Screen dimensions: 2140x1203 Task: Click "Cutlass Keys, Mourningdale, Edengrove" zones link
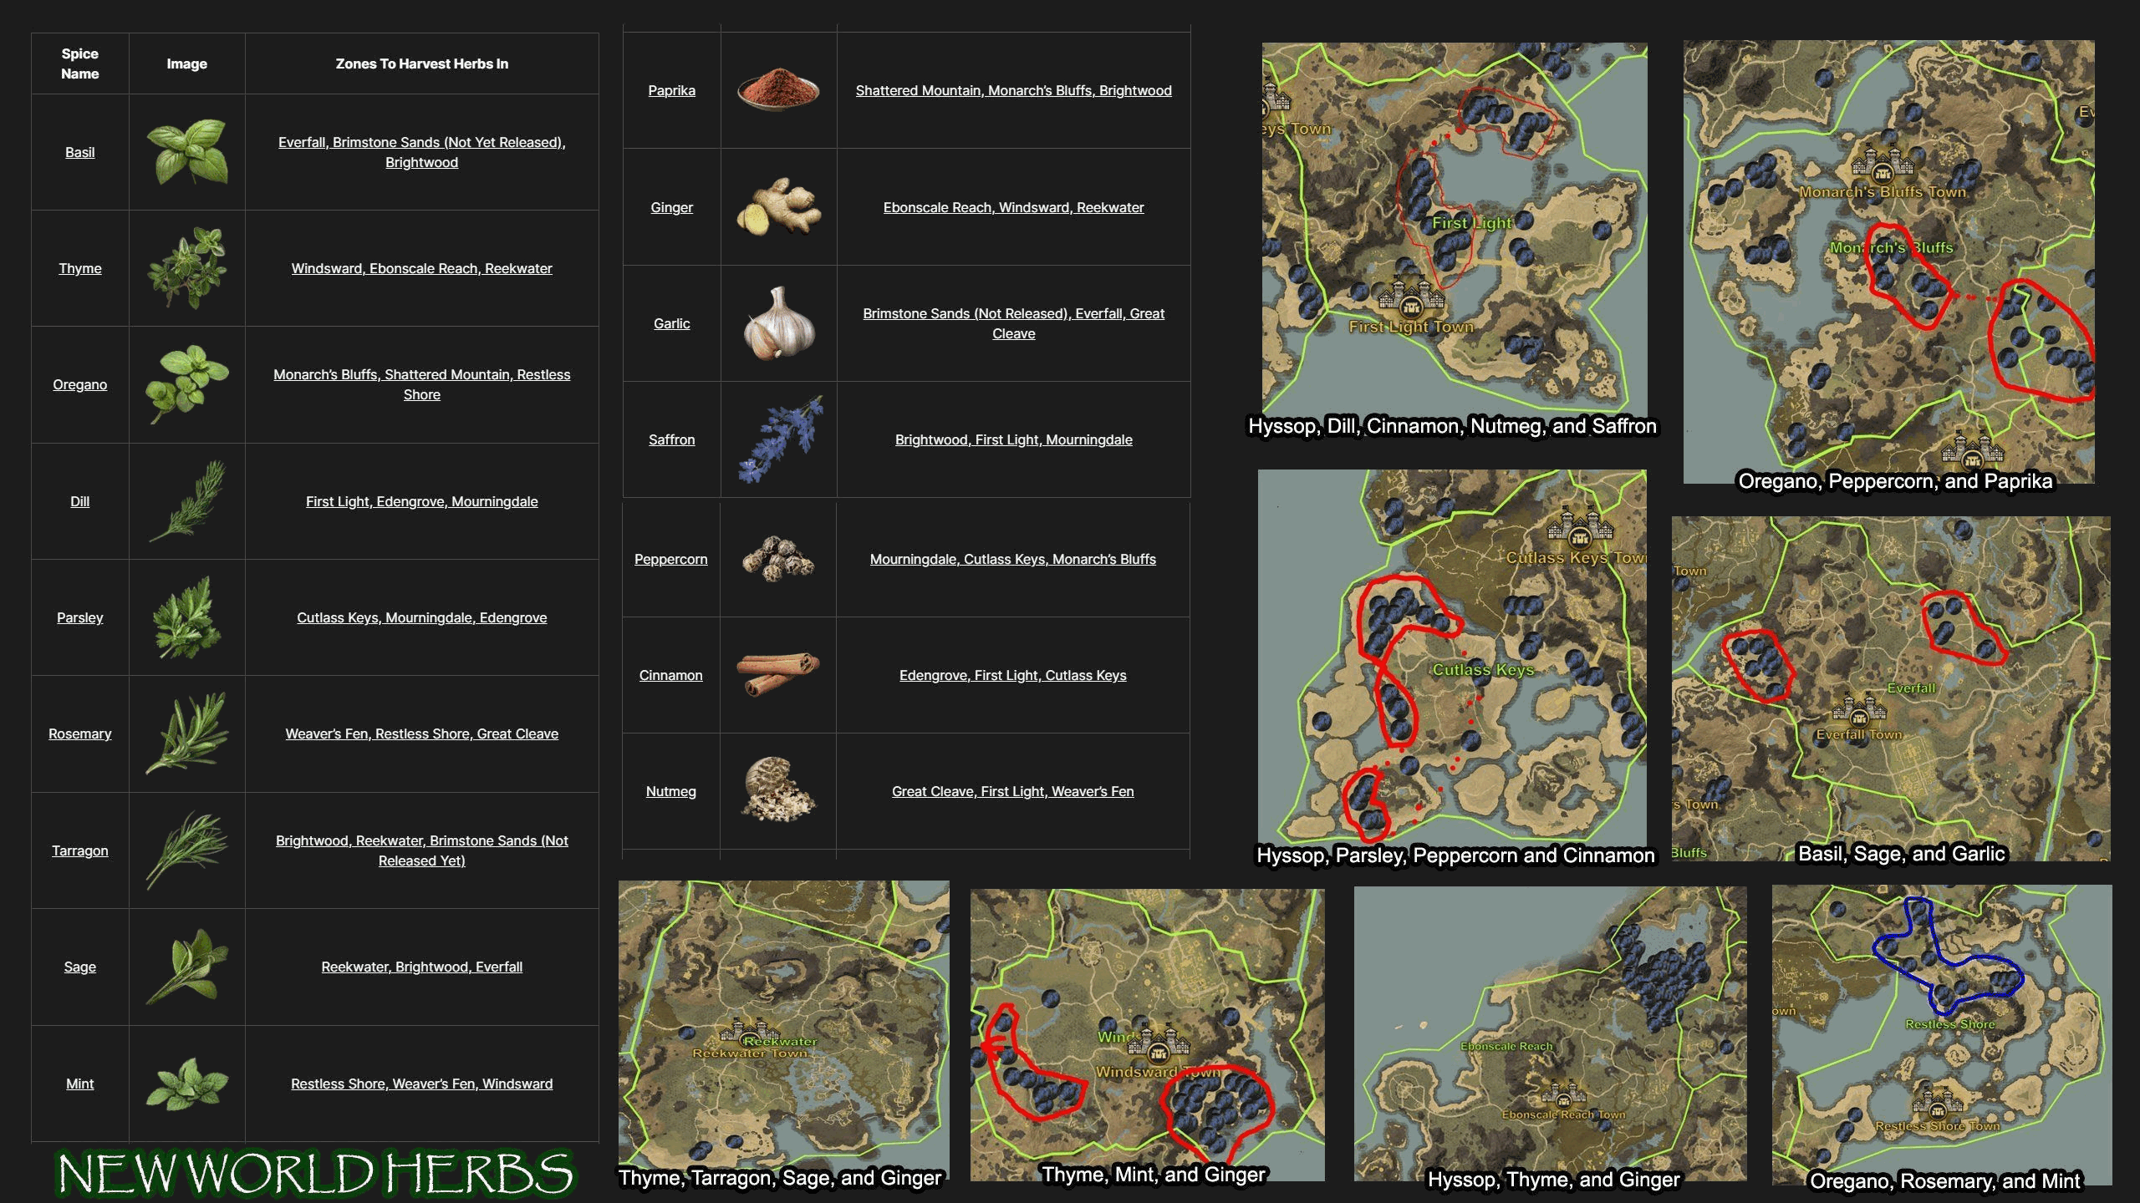click(x=422, y=617)
